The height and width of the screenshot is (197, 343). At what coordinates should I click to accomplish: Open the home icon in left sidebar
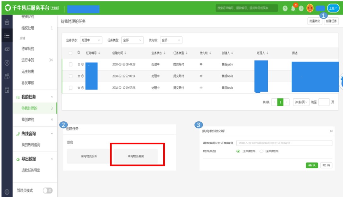pyautogui.click(x=7, y=22)
